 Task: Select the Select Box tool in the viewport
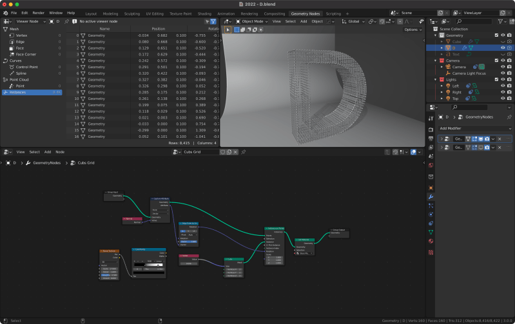(x=237, y=30)
